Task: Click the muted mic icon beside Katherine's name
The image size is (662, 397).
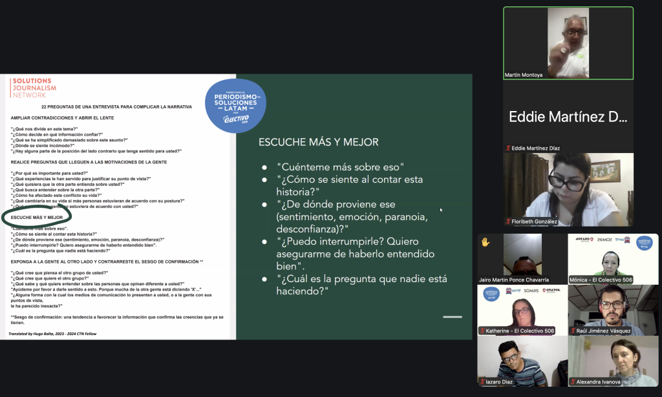Action: 482,331
